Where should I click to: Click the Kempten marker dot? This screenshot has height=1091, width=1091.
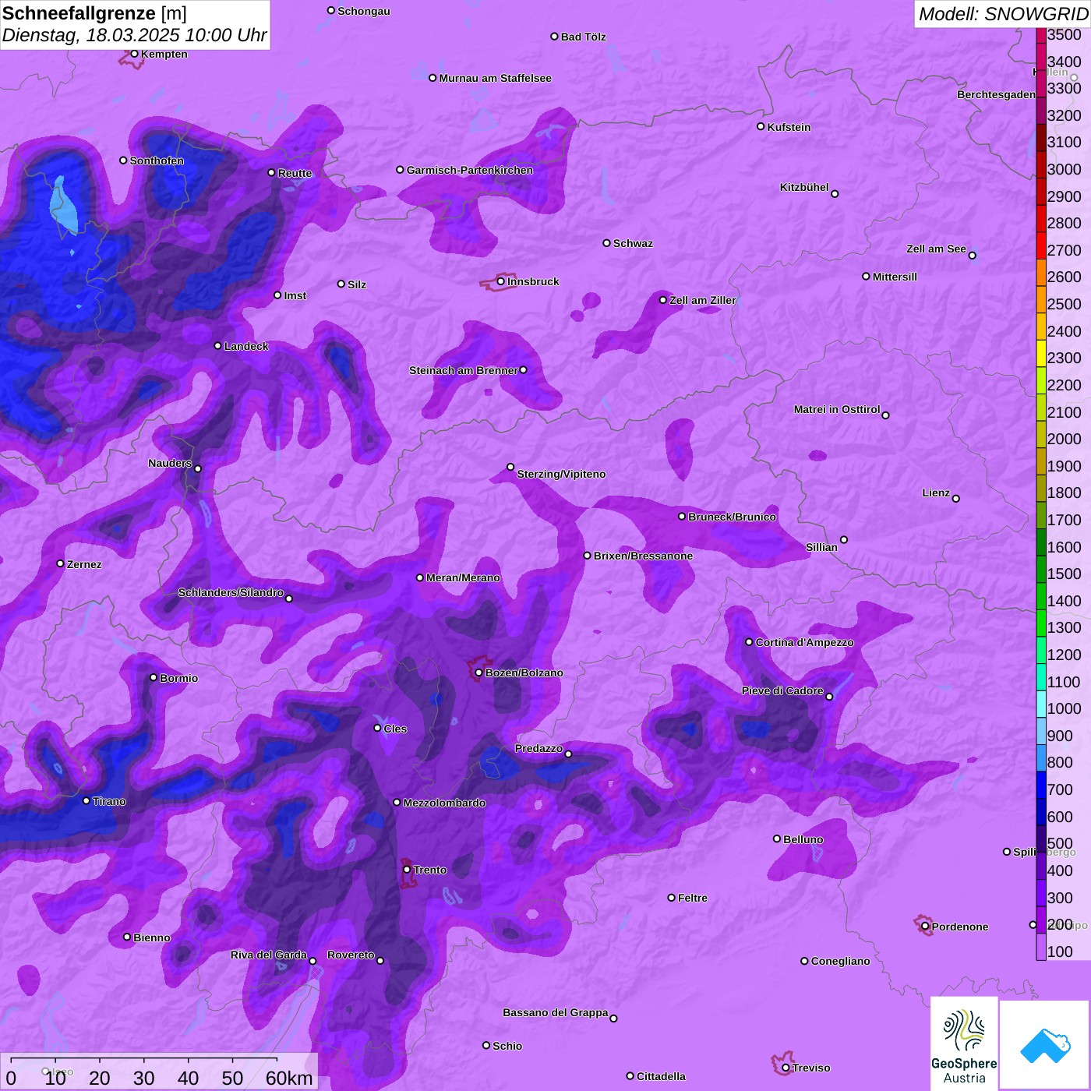pos(134,54)
